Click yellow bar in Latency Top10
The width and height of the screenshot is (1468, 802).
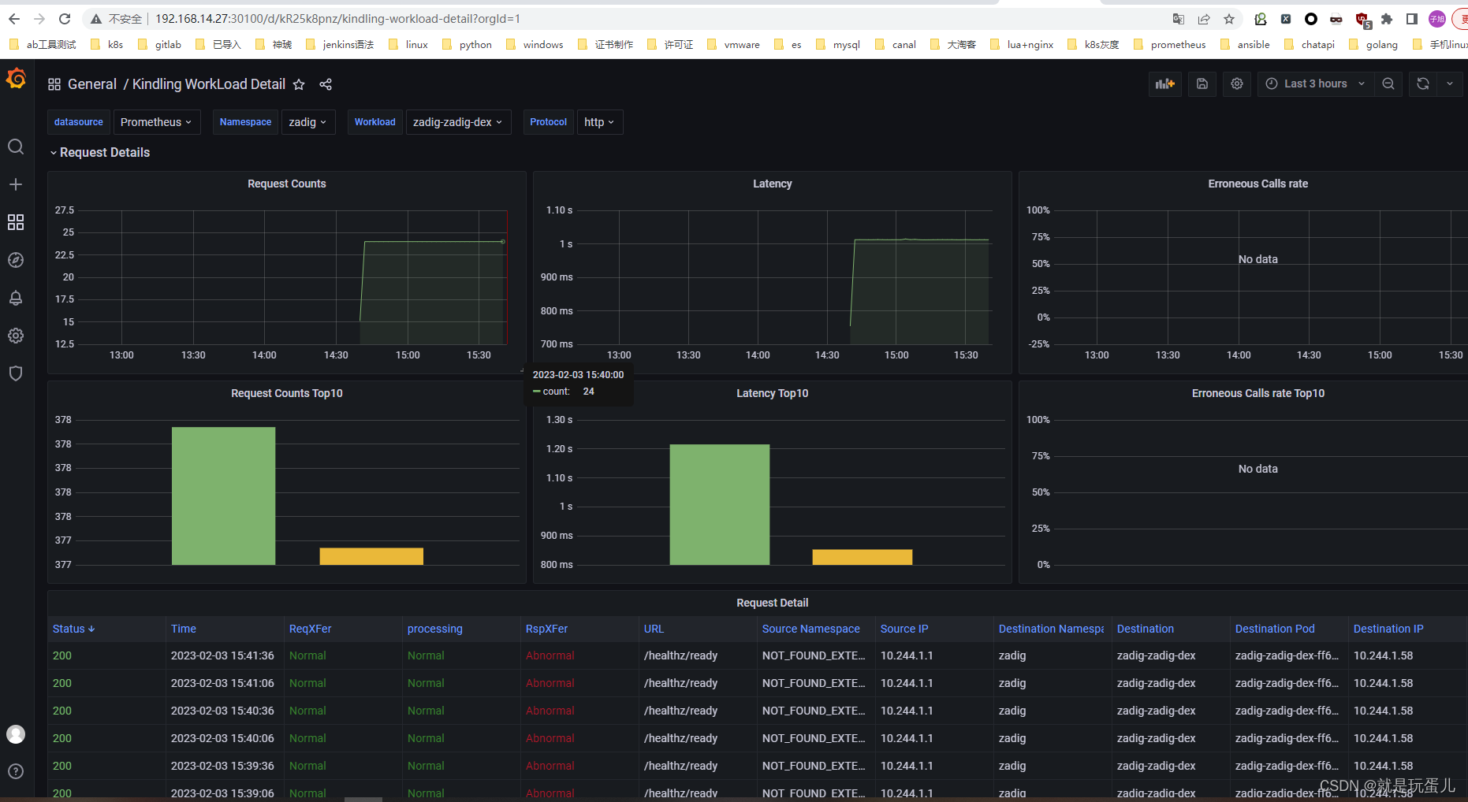coord(863,557)
